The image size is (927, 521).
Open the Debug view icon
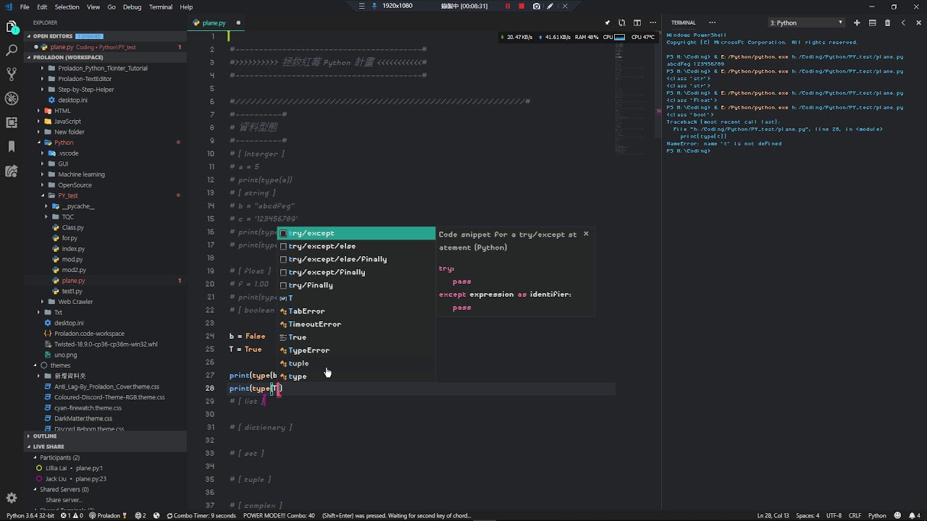click(x=12, y=98)
